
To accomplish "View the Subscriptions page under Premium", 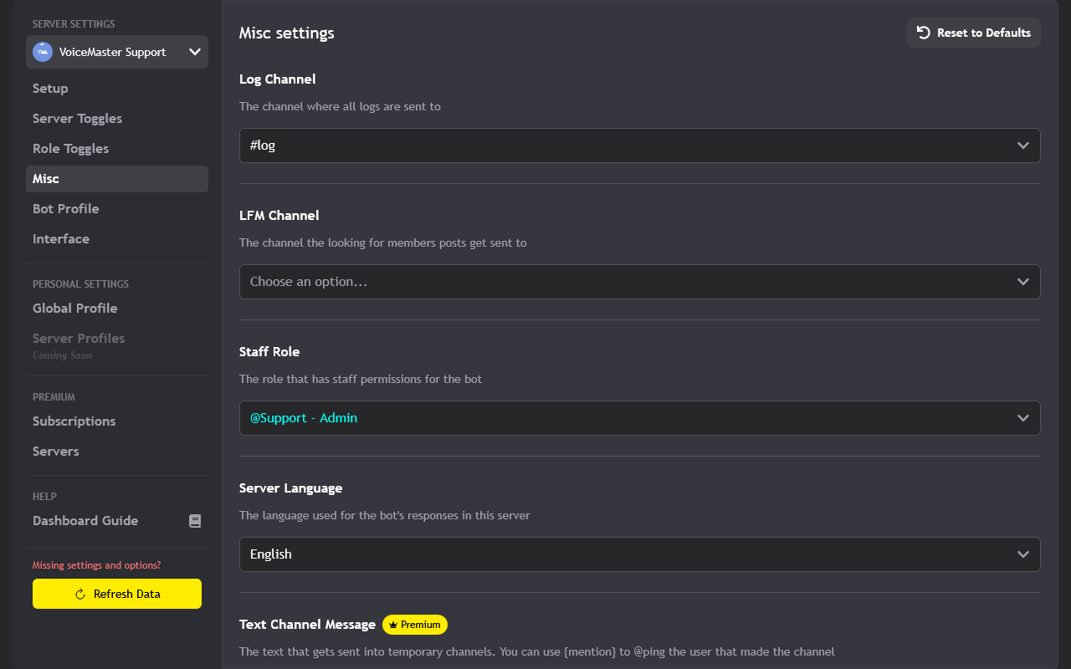I will click(74, 421).
